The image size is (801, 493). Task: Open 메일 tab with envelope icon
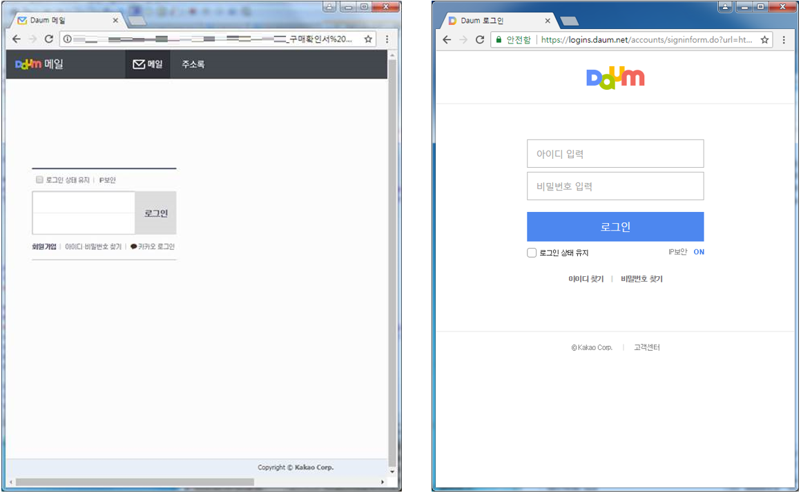tap(148, 64)
